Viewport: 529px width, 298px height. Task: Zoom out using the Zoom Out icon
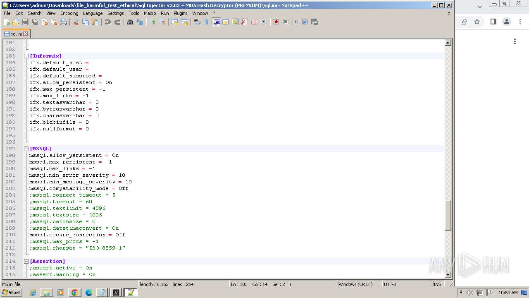pyautogui.click(x=162, y=22)
